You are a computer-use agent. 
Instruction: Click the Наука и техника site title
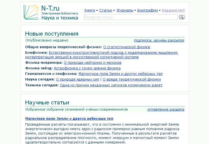coord(60,18)
